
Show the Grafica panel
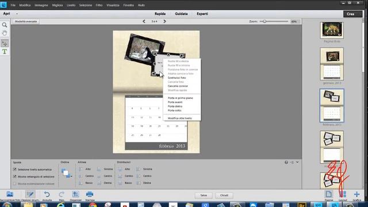point(356,195)
